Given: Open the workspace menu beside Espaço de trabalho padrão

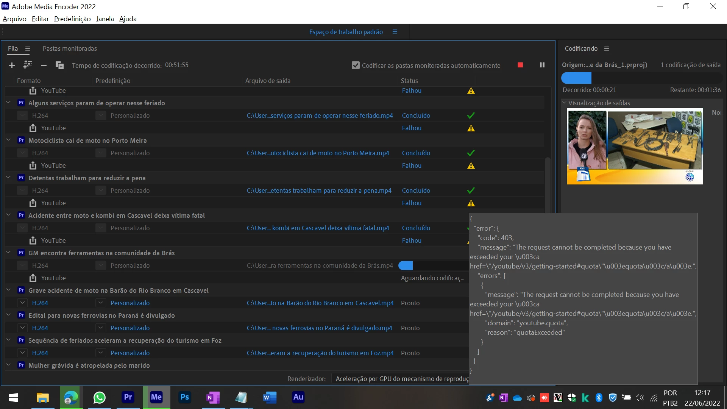Looking at the screenshot, I should tap(395, 32).
